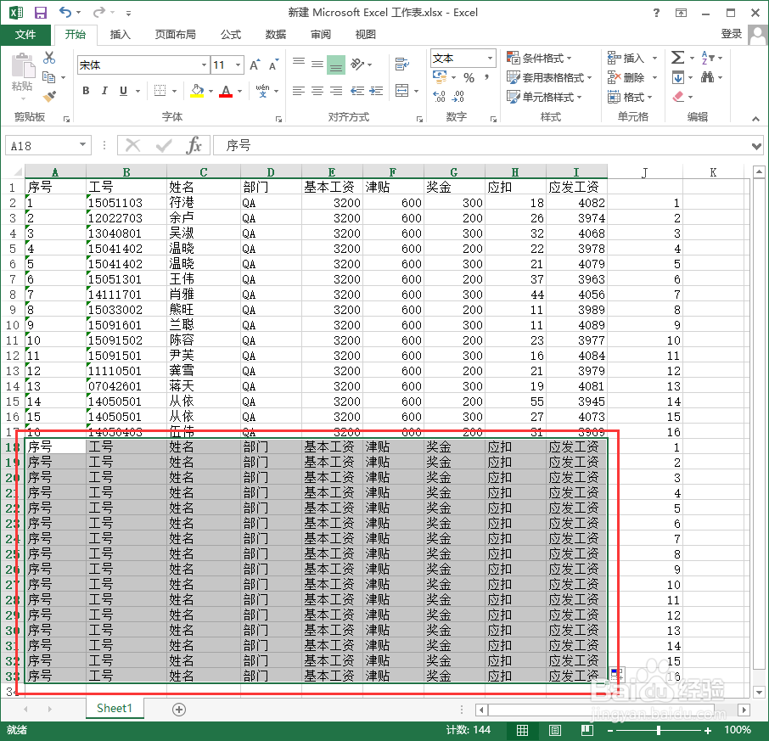Switch to the 插入 ribbon tab

click(x=121, y=34)
